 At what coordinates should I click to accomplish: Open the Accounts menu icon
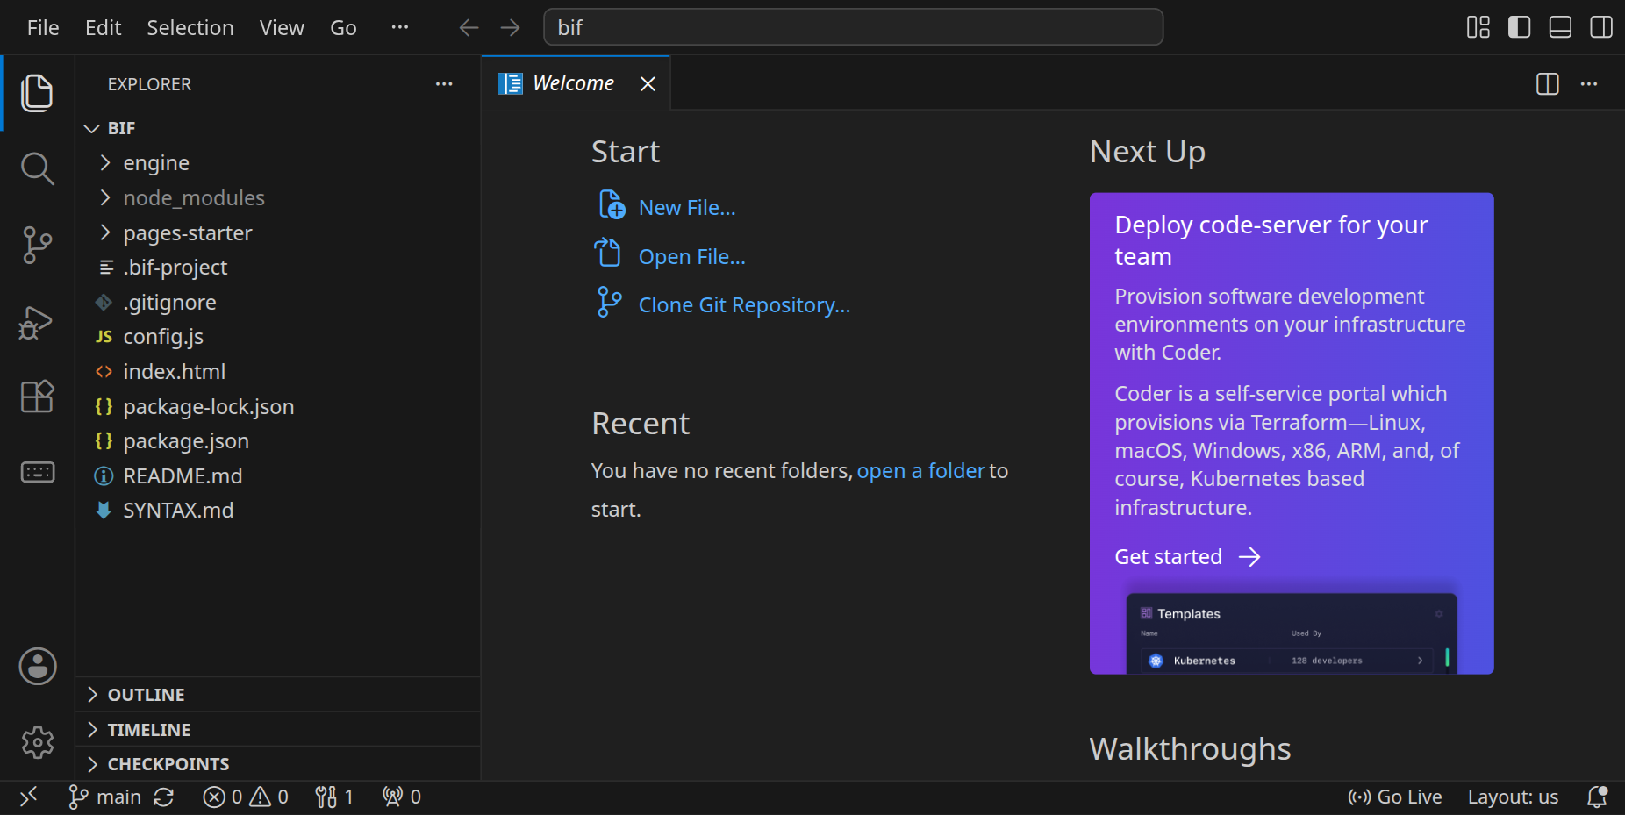38,667
